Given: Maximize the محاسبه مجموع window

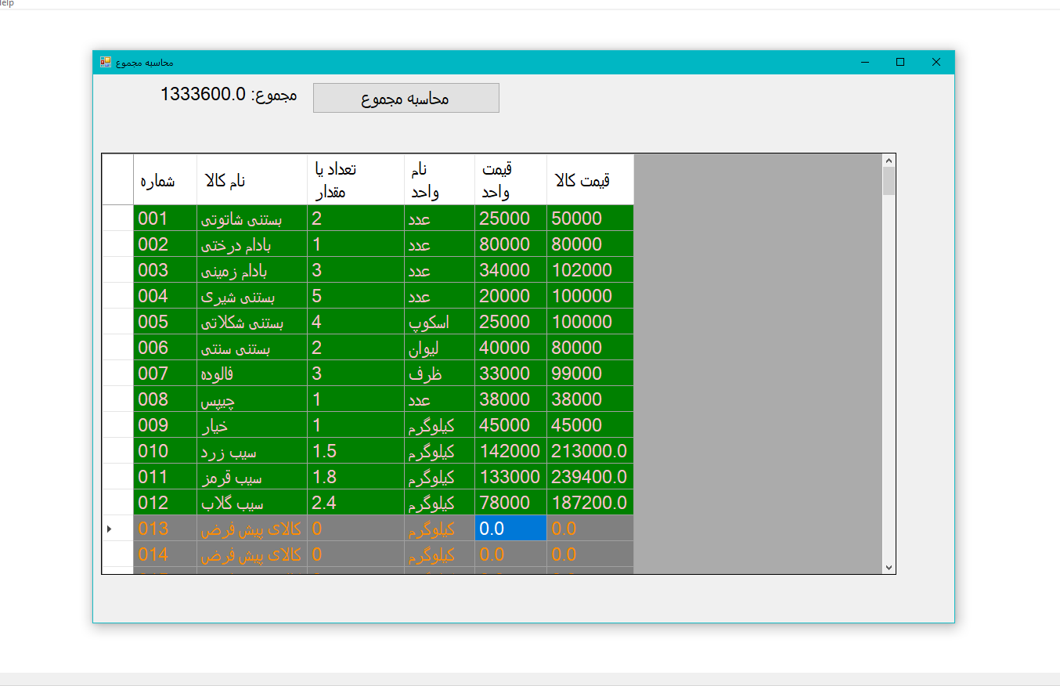Looking at the screenshot, I should 900,62.
